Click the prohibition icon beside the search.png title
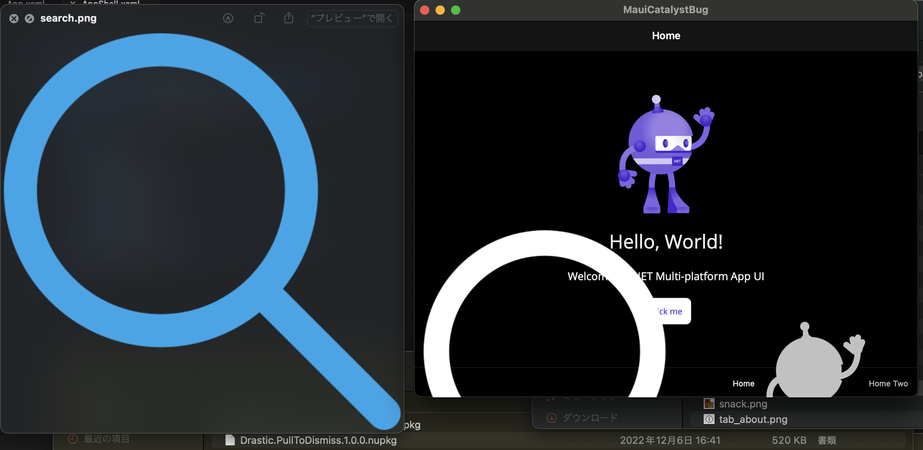The height and width of the screenshot is (450, 923). click(29, 18)
